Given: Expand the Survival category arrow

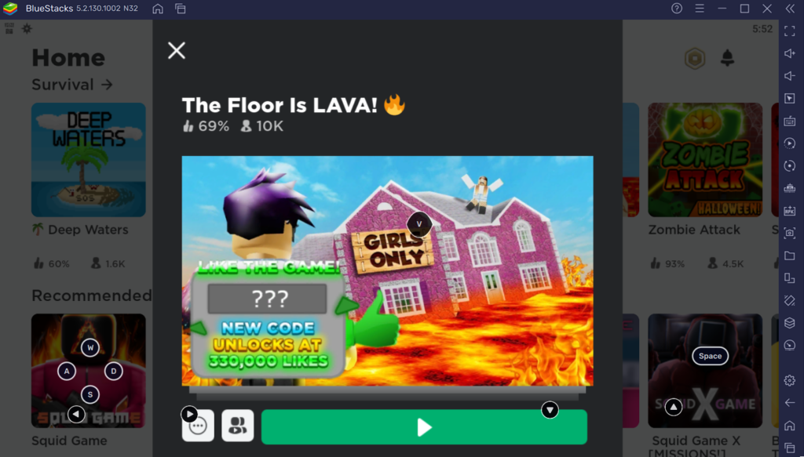Looking at the screenshot, I should pyautogui.click(x=106, y=85).
